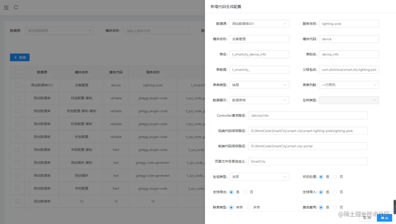Toggle 支持导入 to 否

tap(334, 192)
